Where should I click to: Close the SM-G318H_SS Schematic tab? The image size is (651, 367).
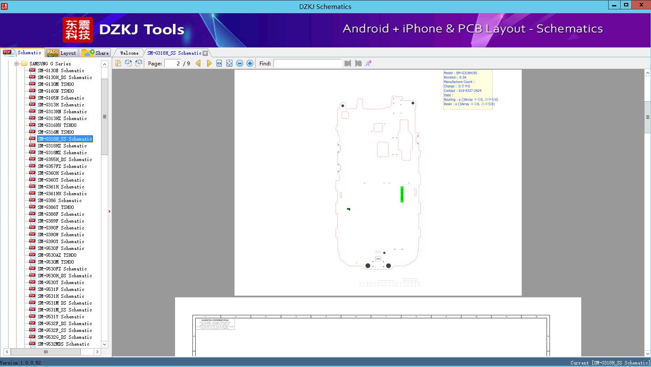point(205,53)
